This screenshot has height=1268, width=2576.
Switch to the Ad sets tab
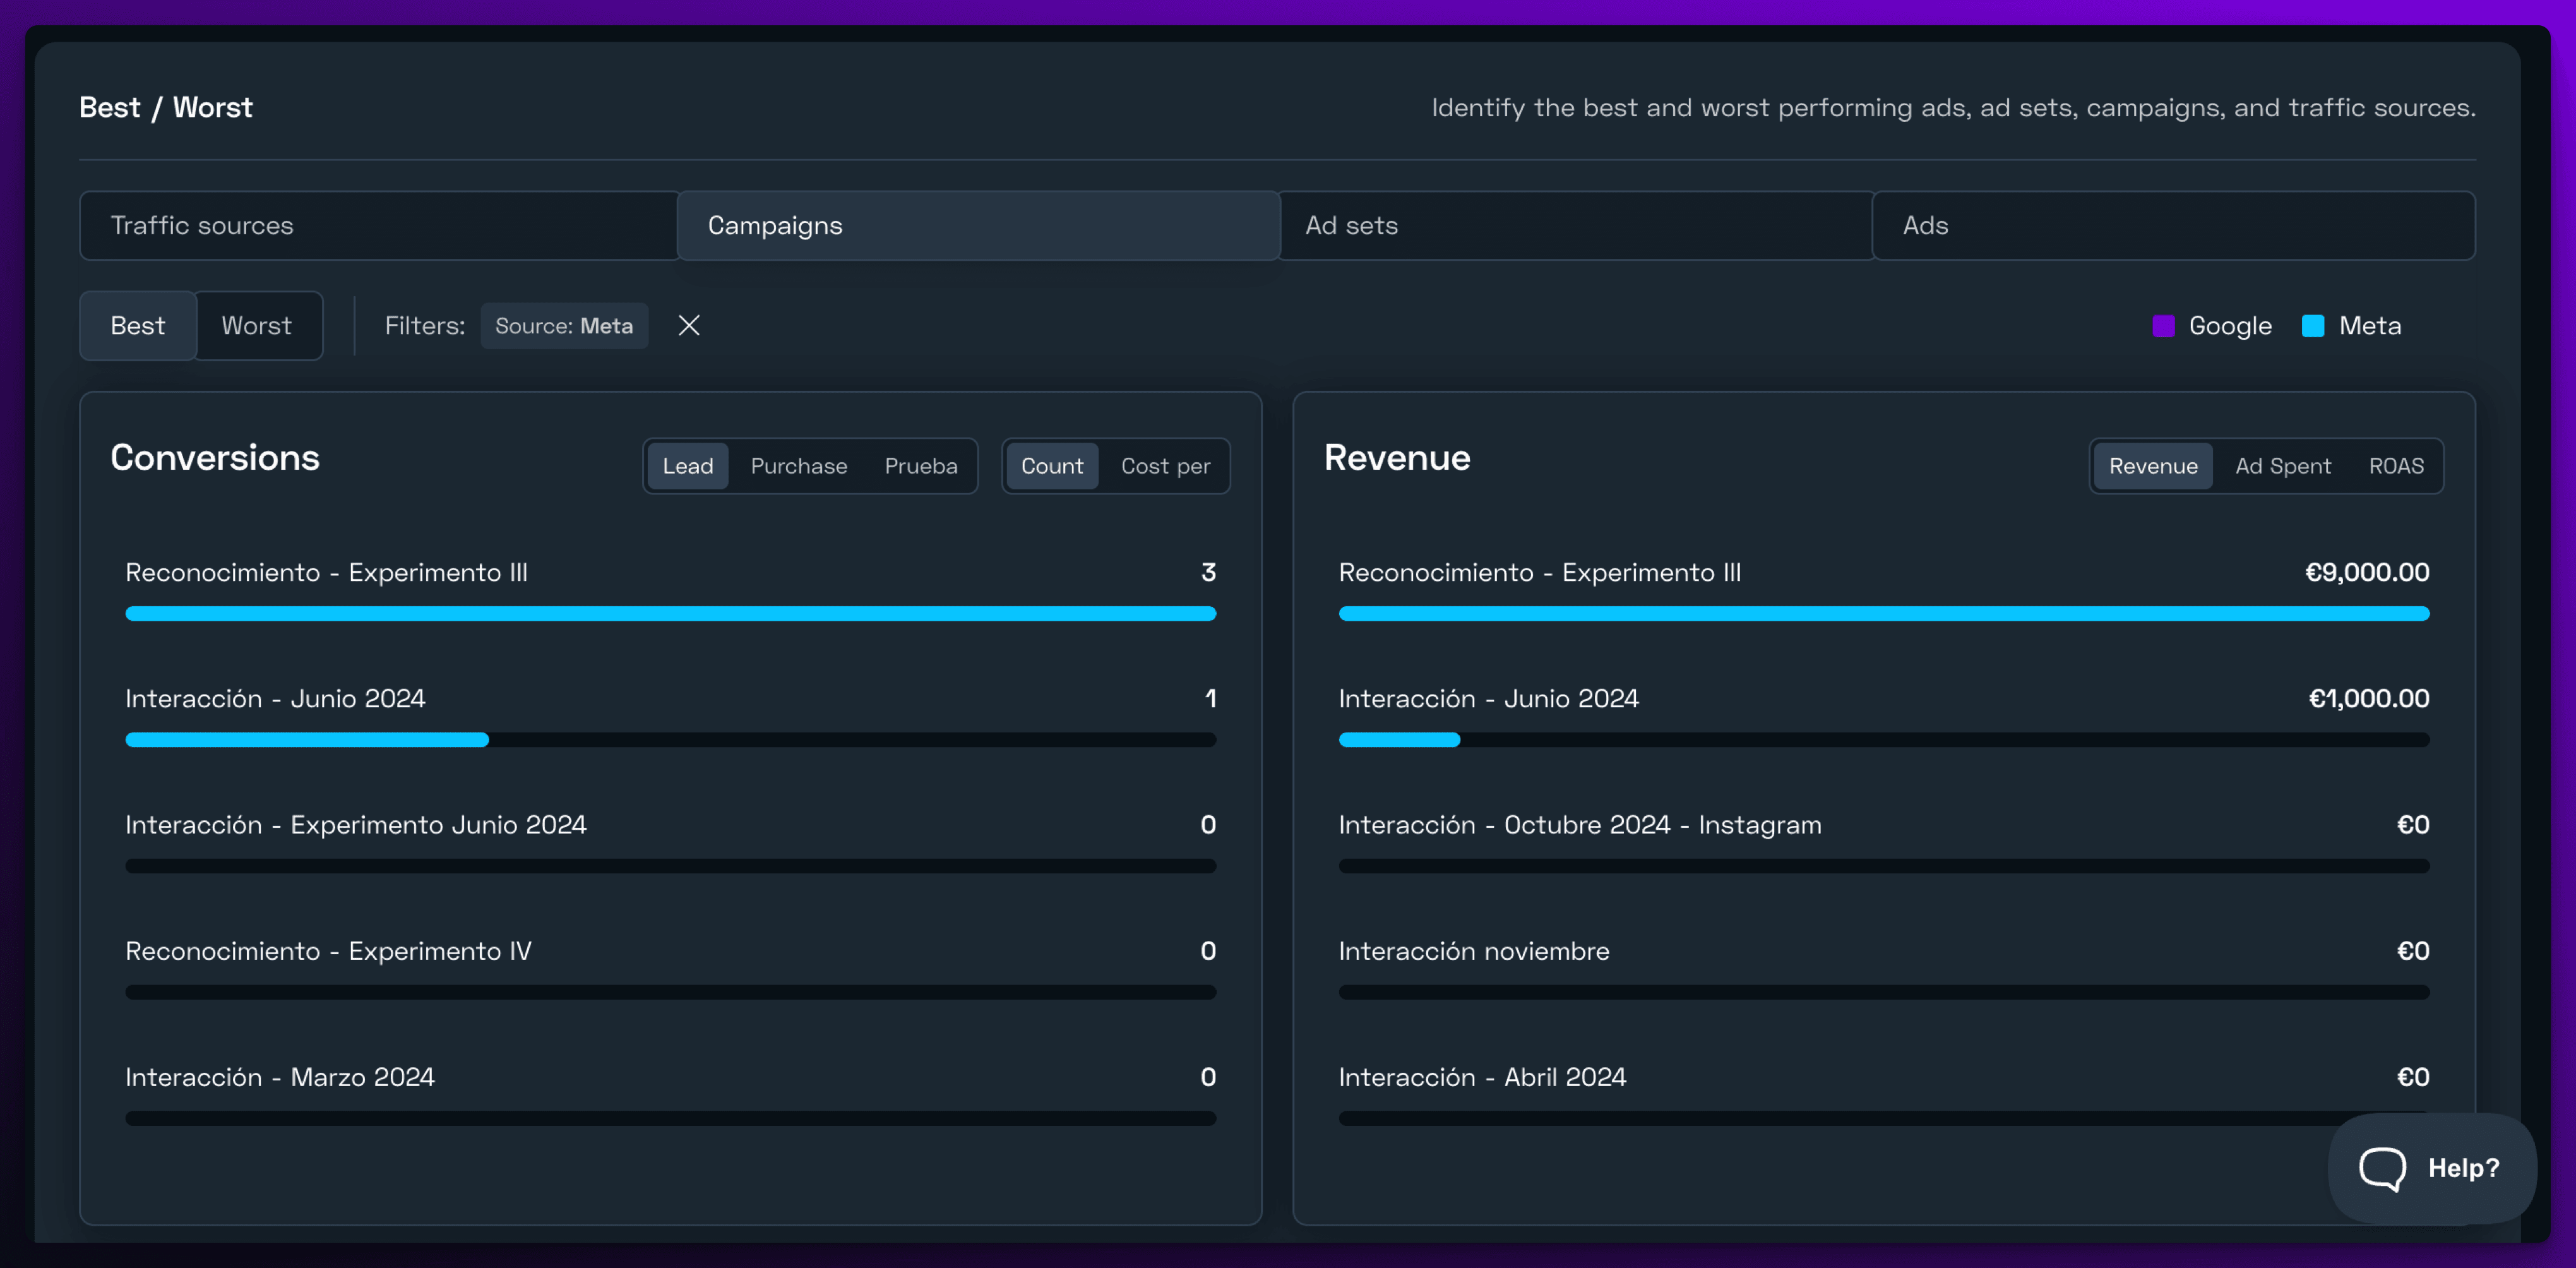point(1575,226)
